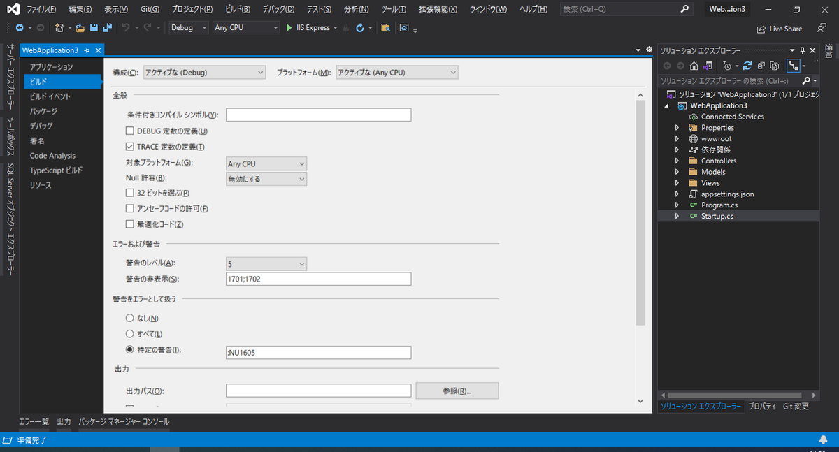Click the Navigate Backward toolbar arrow
This screenshot has width=839, height=452.
coord(19,28)
